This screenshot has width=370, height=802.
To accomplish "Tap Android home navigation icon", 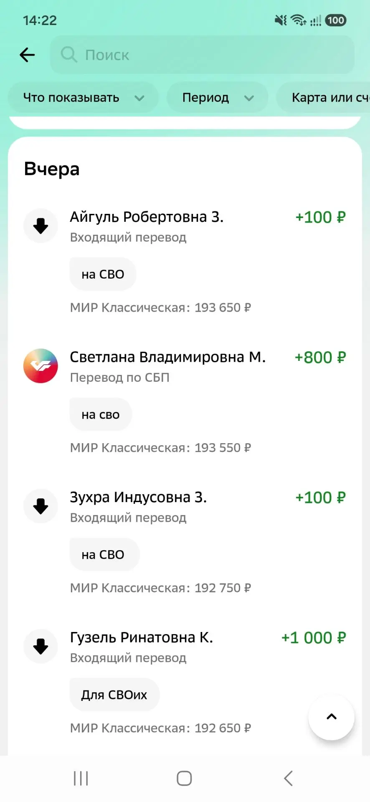I will click(184, 778).
